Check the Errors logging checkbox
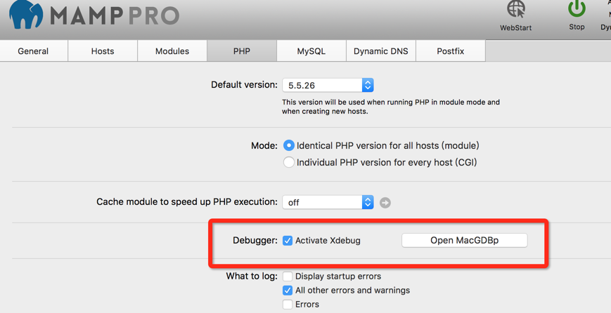This screenshot has width=611, height=313. 288,305
